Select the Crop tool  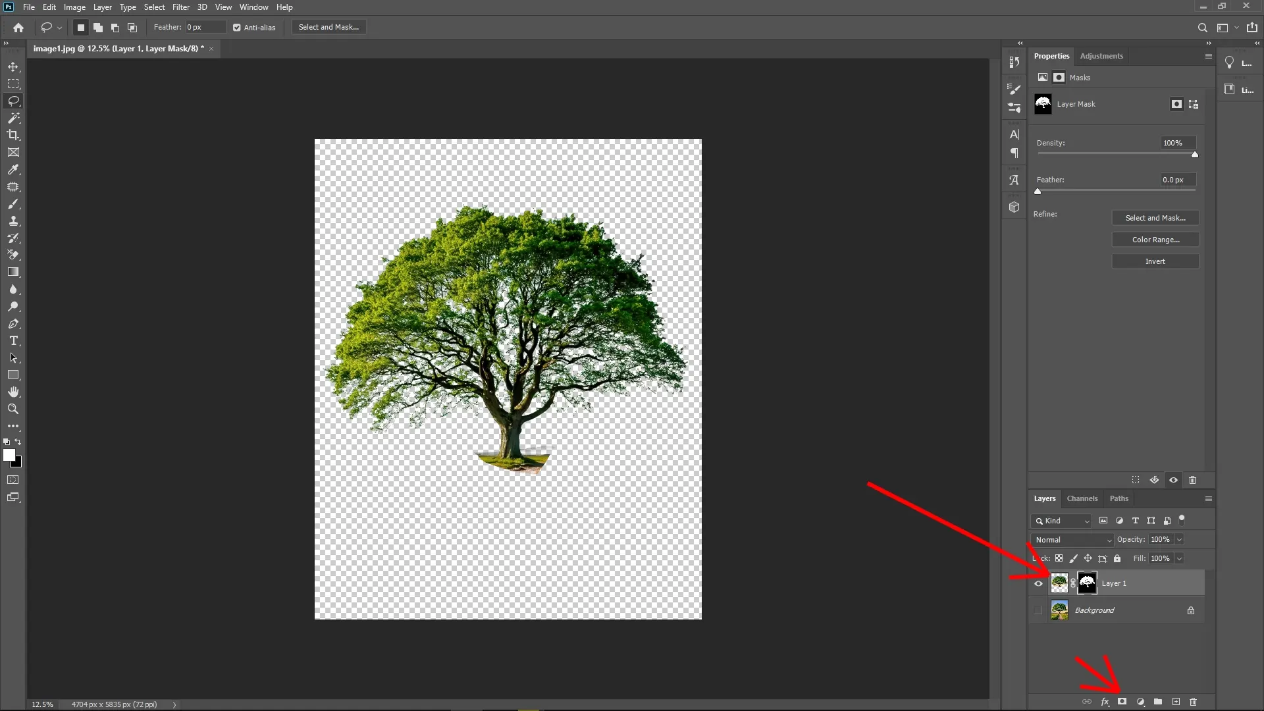tap(13, 135)
